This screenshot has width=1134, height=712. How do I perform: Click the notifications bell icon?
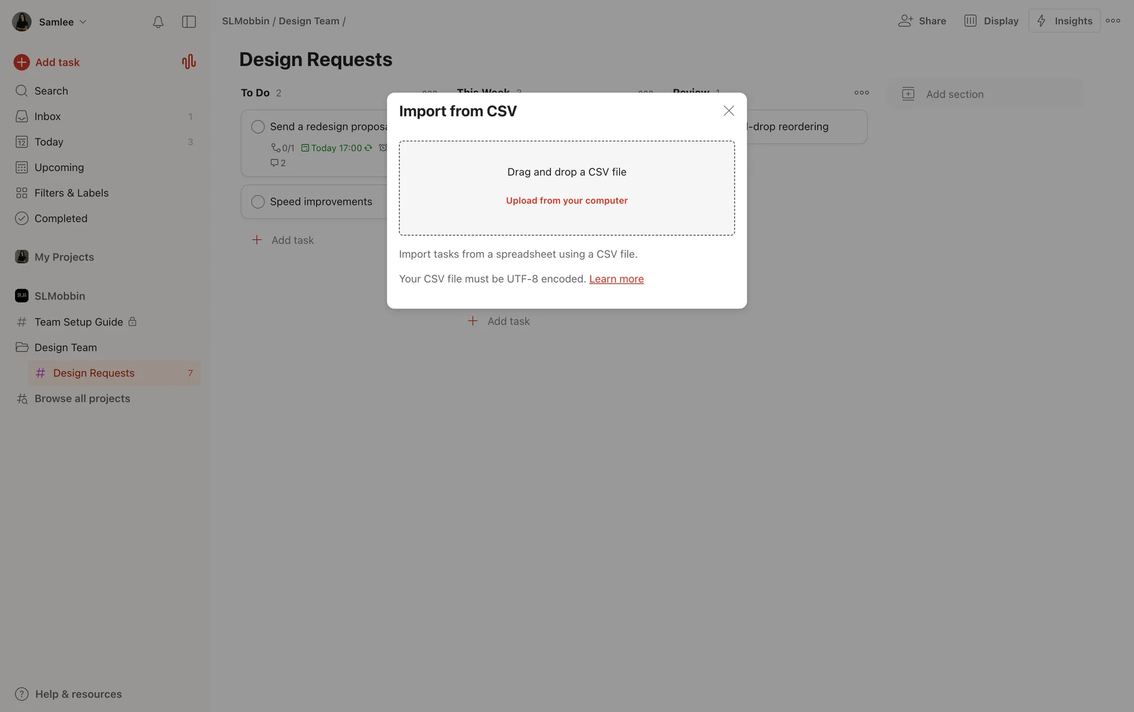point(158,22)
